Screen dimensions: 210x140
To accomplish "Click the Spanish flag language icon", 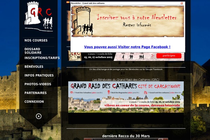I will pyautogui.click(x=68, y=2).
